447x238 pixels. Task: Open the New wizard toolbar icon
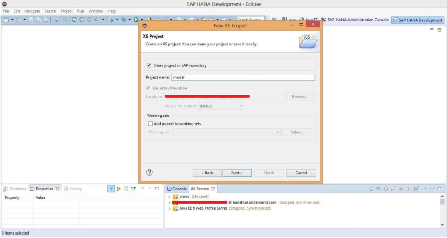pos(7,20)
